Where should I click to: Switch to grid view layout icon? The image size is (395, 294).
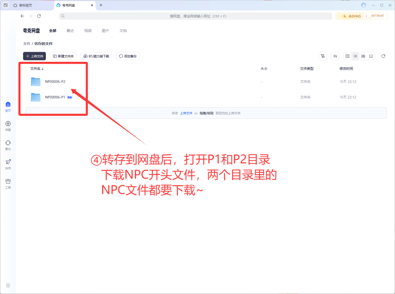[x=363, y=56]
